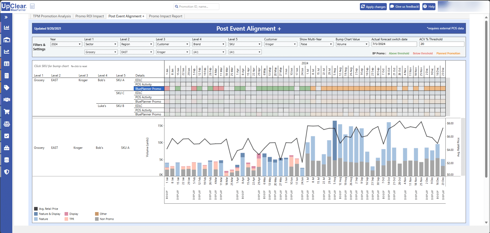Click EDLC row for SKU B
The height and width of the screenshot is (233, 490).
pyautogui.click(x=149, y=106)
